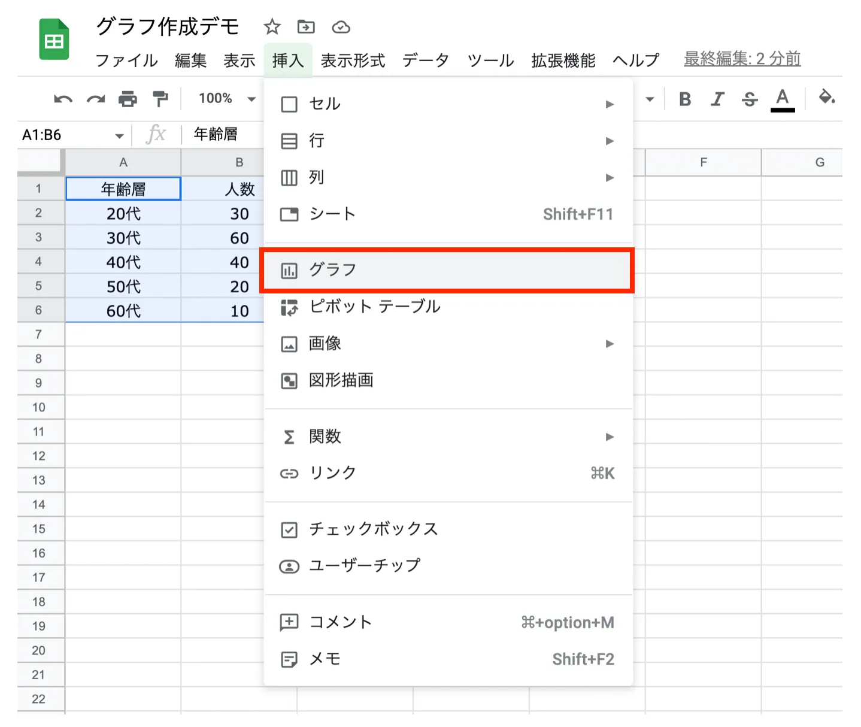Toggle bold formatting

(x=685, y=99)
